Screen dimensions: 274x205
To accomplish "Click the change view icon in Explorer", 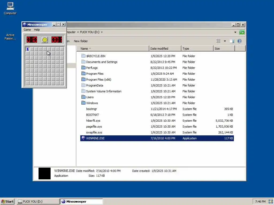I will 218,41.
